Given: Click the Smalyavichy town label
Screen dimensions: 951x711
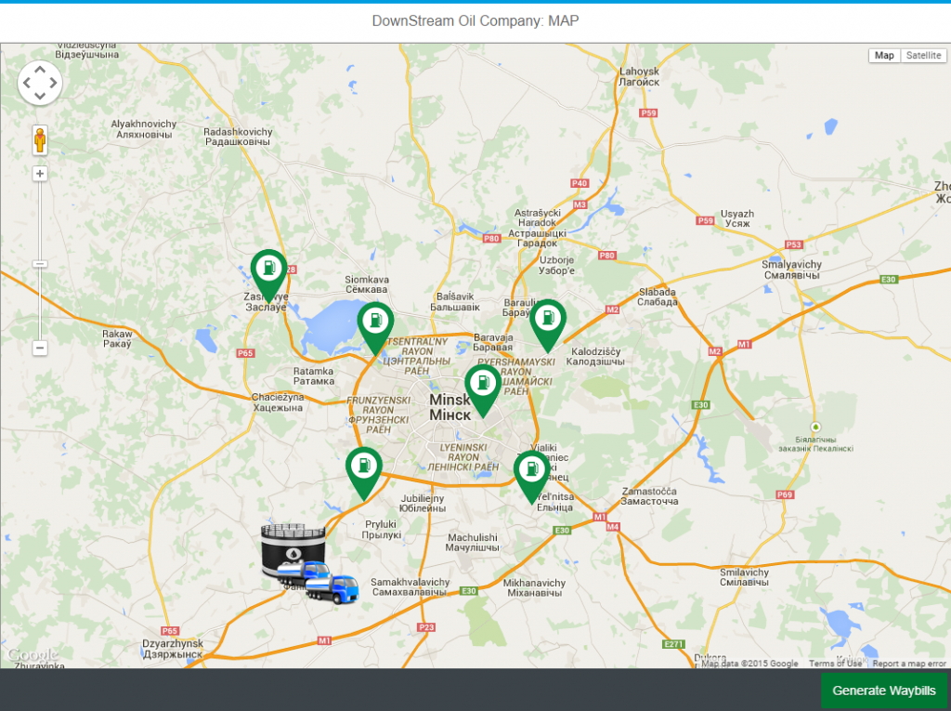Looking at the screenshot, I should point(791,270).
